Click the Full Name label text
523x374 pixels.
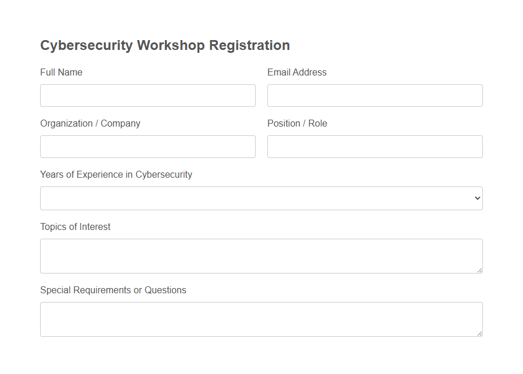pos(61,72)
